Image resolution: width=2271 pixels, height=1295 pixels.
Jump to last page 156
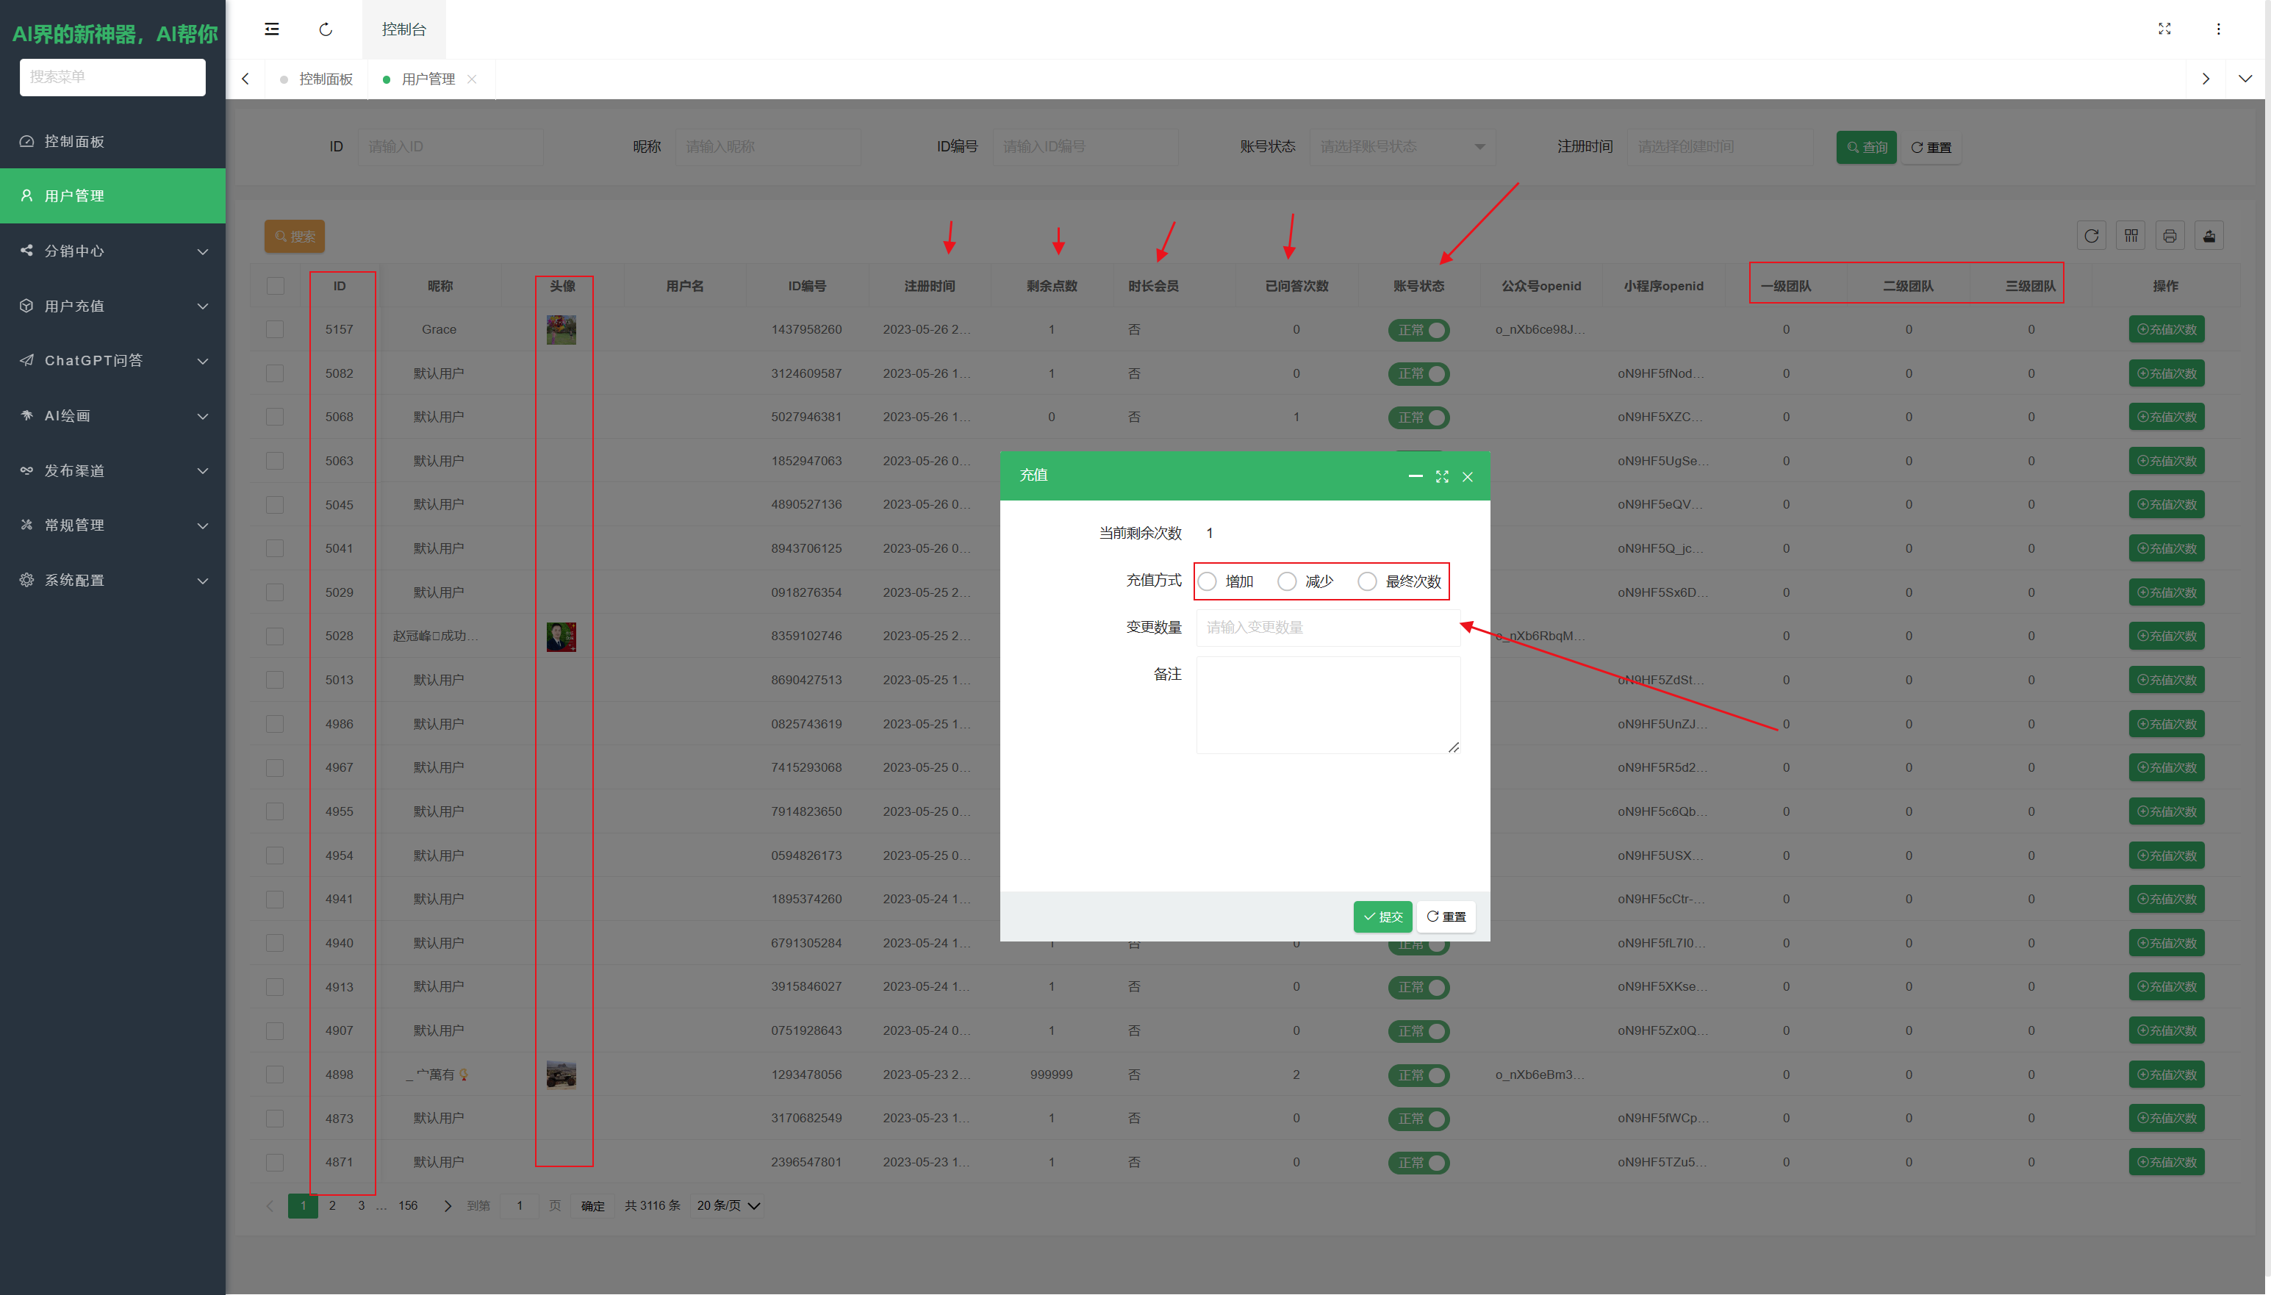[408, 1205]
